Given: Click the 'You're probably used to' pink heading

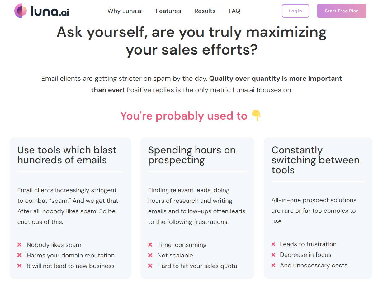Looking at the screenshot, I should click(x=184, y=116).
